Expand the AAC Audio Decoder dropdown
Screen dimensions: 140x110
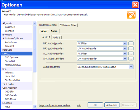[x=125, y=59]
